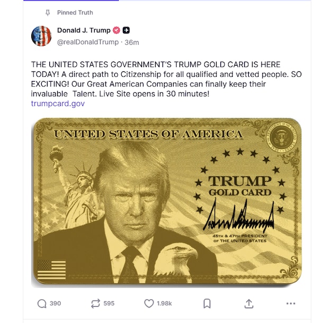Open the three-dot more options menu
This screenshot has height=323, width=323.
291,303
